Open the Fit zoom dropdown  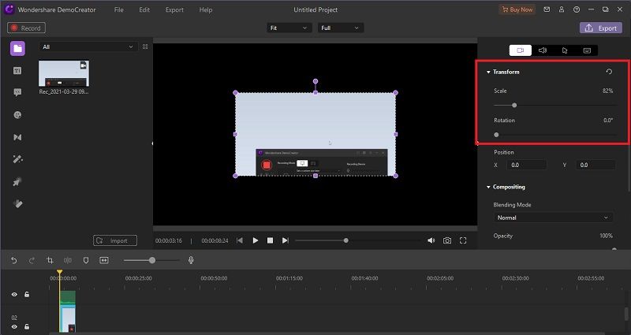click(289, 28)
